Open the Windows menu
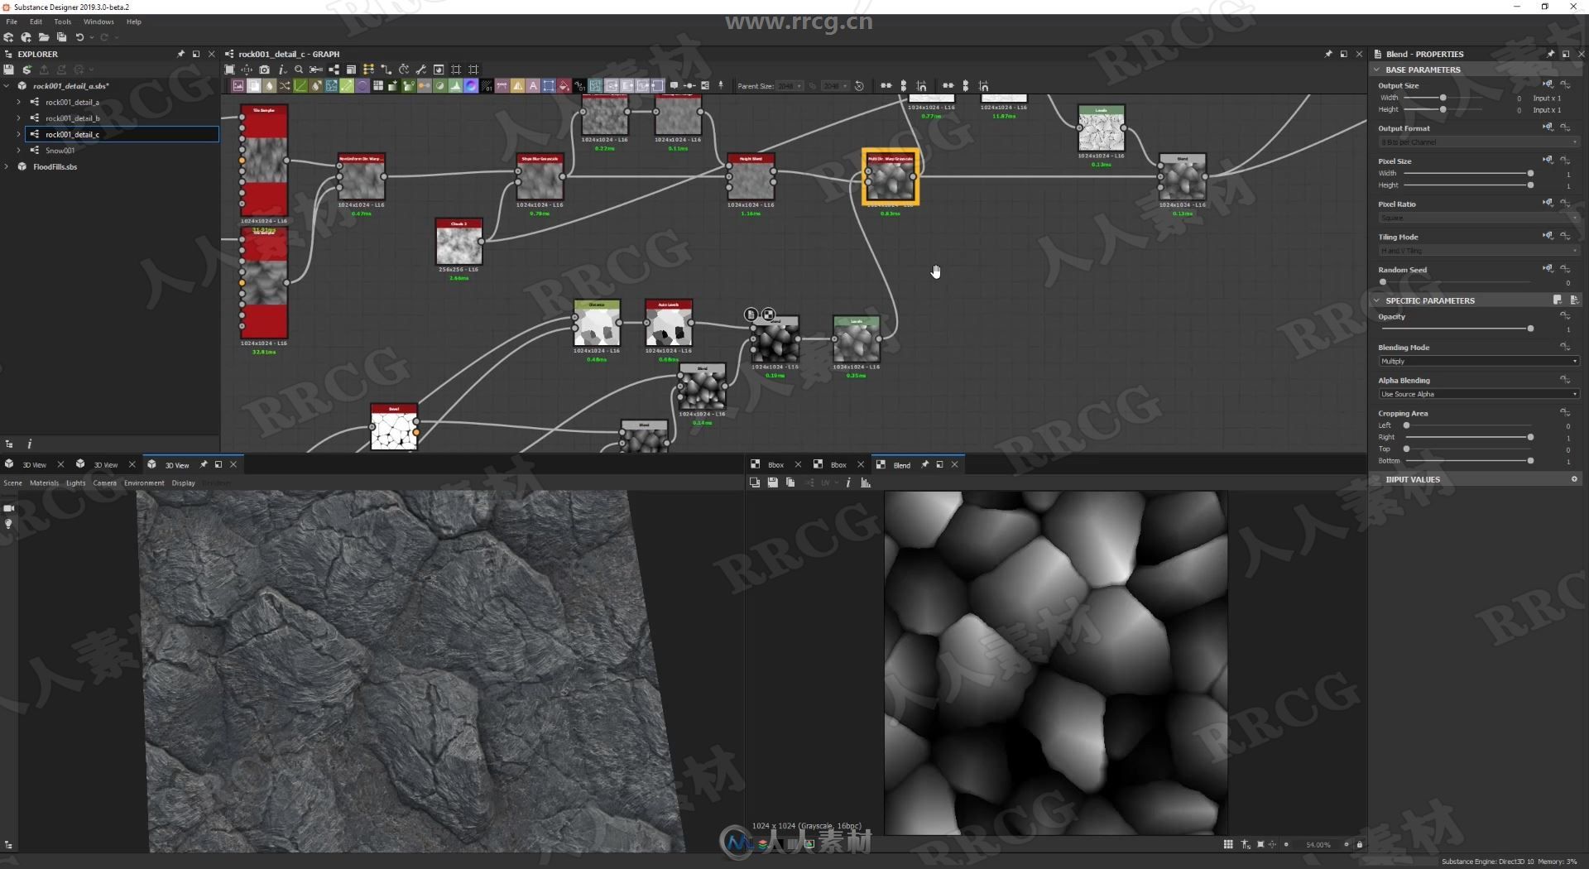Screen dimensions: 1589x869 coord(98,22)
